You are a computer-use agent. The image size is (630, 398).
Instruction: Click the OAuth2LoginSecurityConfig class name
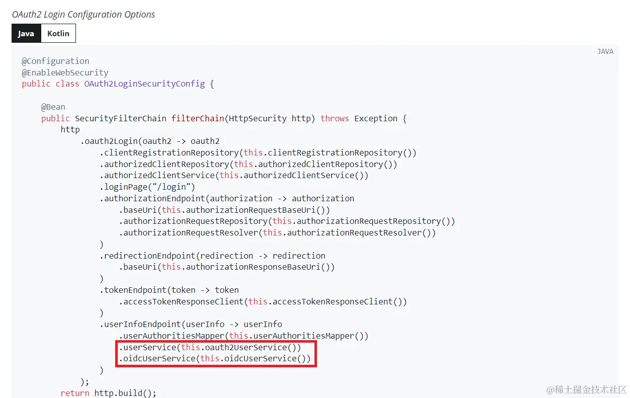click(144, 84)
